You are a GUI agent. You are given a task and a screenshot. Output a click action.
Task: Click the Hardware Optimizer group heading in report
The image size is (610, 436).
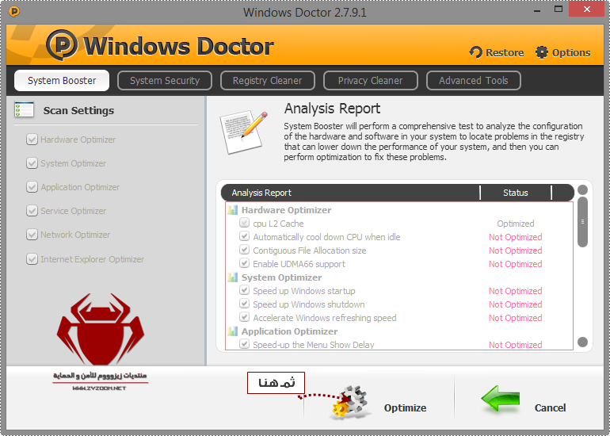(x=286, y=210)
